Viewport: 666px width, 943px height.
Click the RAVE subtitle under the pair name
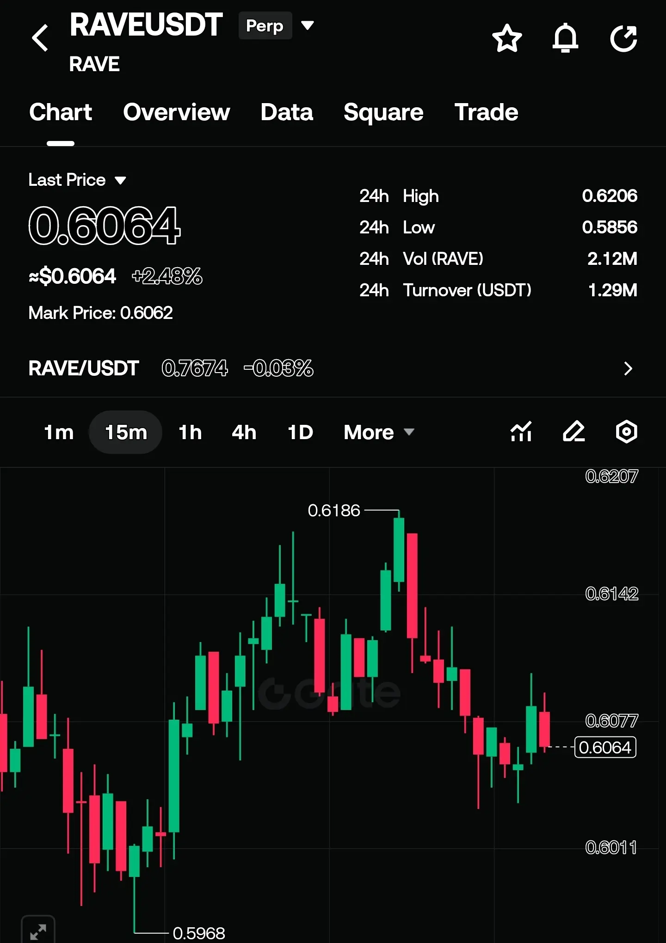click(x=94, y=64)
